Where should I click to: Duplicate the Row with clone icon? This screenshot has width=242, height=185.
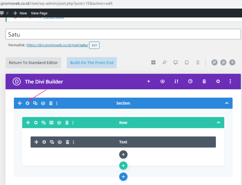(x=44, y=122)
